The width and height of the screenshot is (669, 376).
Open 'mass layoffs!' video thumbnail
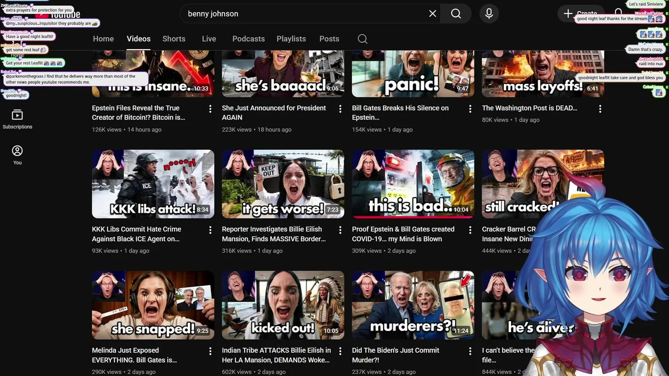543,74
